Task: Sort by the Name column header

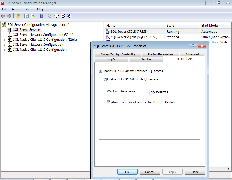Action: (135, 26)
